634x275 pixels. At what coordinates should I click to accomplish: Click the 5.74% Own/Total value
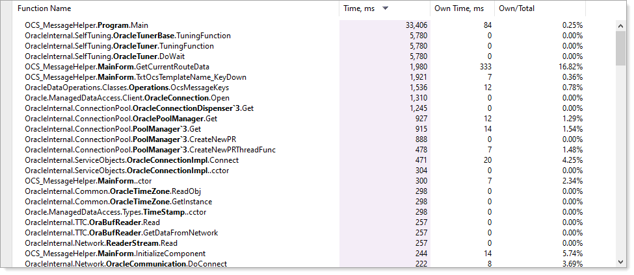click(572, 254)
